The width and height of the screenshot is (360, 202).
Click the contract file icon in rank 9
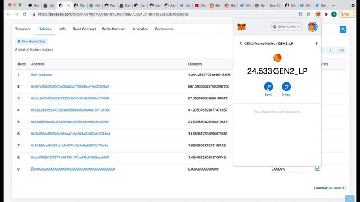(32, 169)
